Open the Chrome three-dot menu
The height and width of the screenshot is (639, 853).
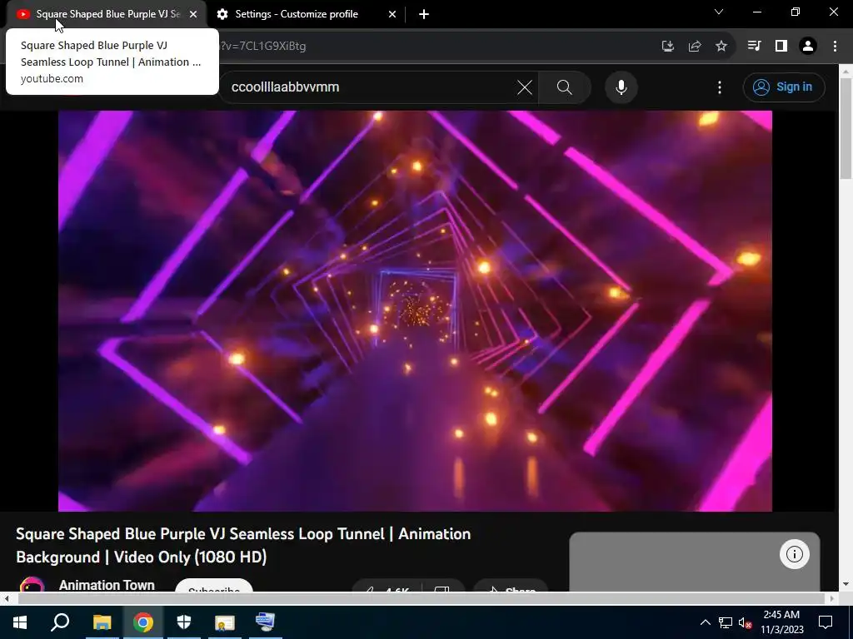click(x=835, y=47)
